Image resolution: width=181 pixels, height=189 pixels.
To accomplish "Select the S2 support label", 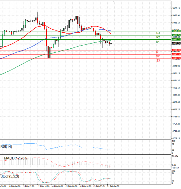I will coord(158,56).
